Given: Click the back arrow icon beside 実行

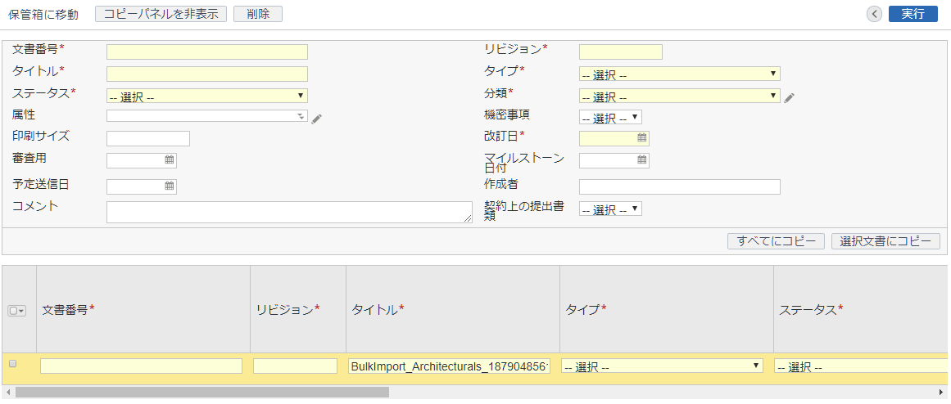Looking at the screenshot, I should pyautogui.click(x=875, y=14).
